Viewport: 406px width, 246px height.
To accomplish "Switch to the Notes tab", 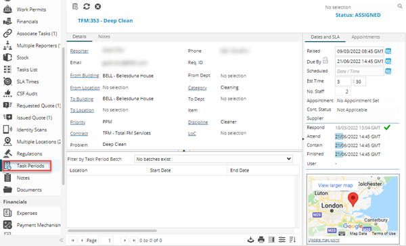I will 104,36.
